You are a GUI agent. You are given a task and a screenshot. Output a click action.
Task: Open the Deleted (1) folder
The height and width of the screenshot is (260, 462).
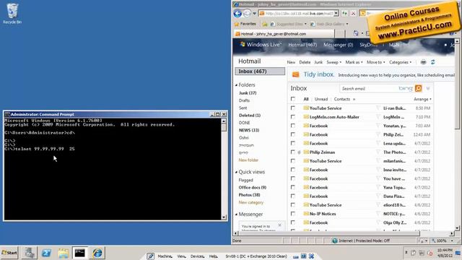[x=250, y=116]
